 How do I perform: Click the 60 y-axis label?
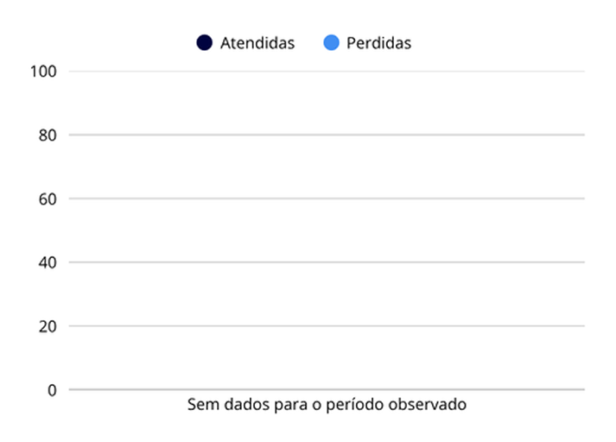pos(48,199)
